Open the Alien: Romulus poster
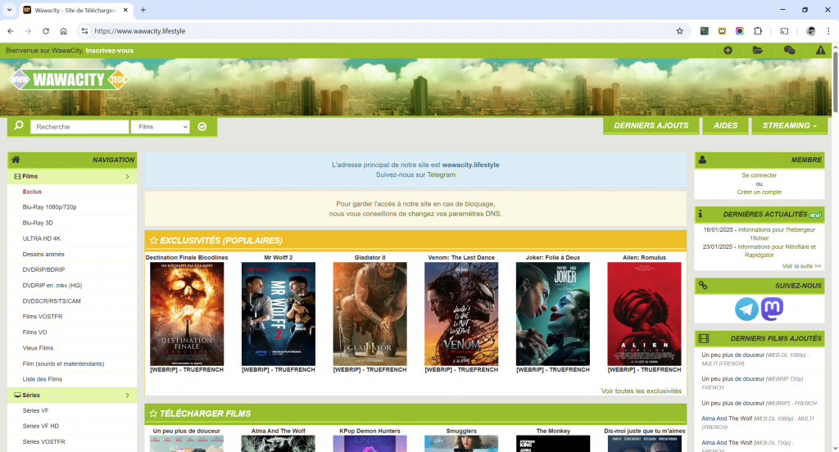Image resolution: width=839 pixels, height=452 pixels. click(644, 314)
